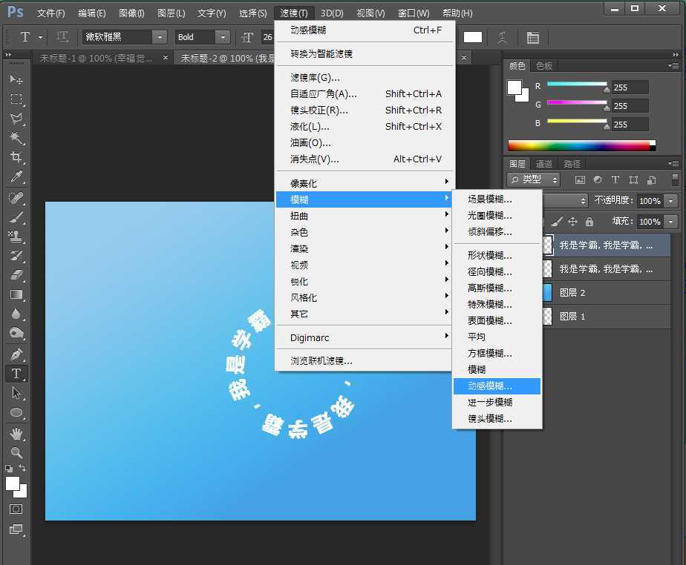This screenshot has height=565, width=686.
Task: Switch to document tab 未标题-1
Action: click(x=97, y=58)
